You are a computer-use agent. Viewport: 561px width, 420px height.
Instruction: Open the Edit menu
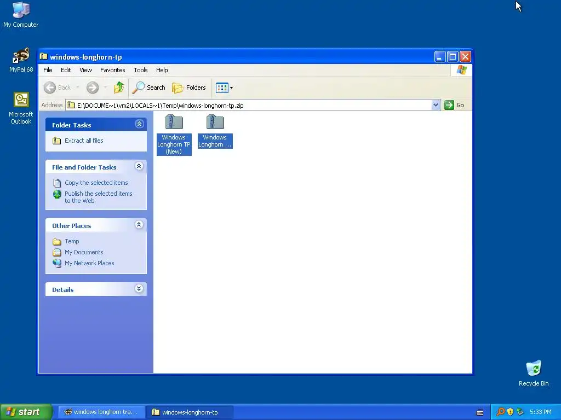tap(66, 70)
